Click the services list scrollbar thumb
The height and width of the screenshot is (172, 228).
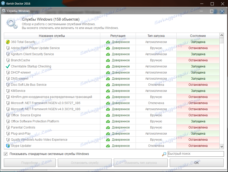pyautogui.click(x=222, y=40)
